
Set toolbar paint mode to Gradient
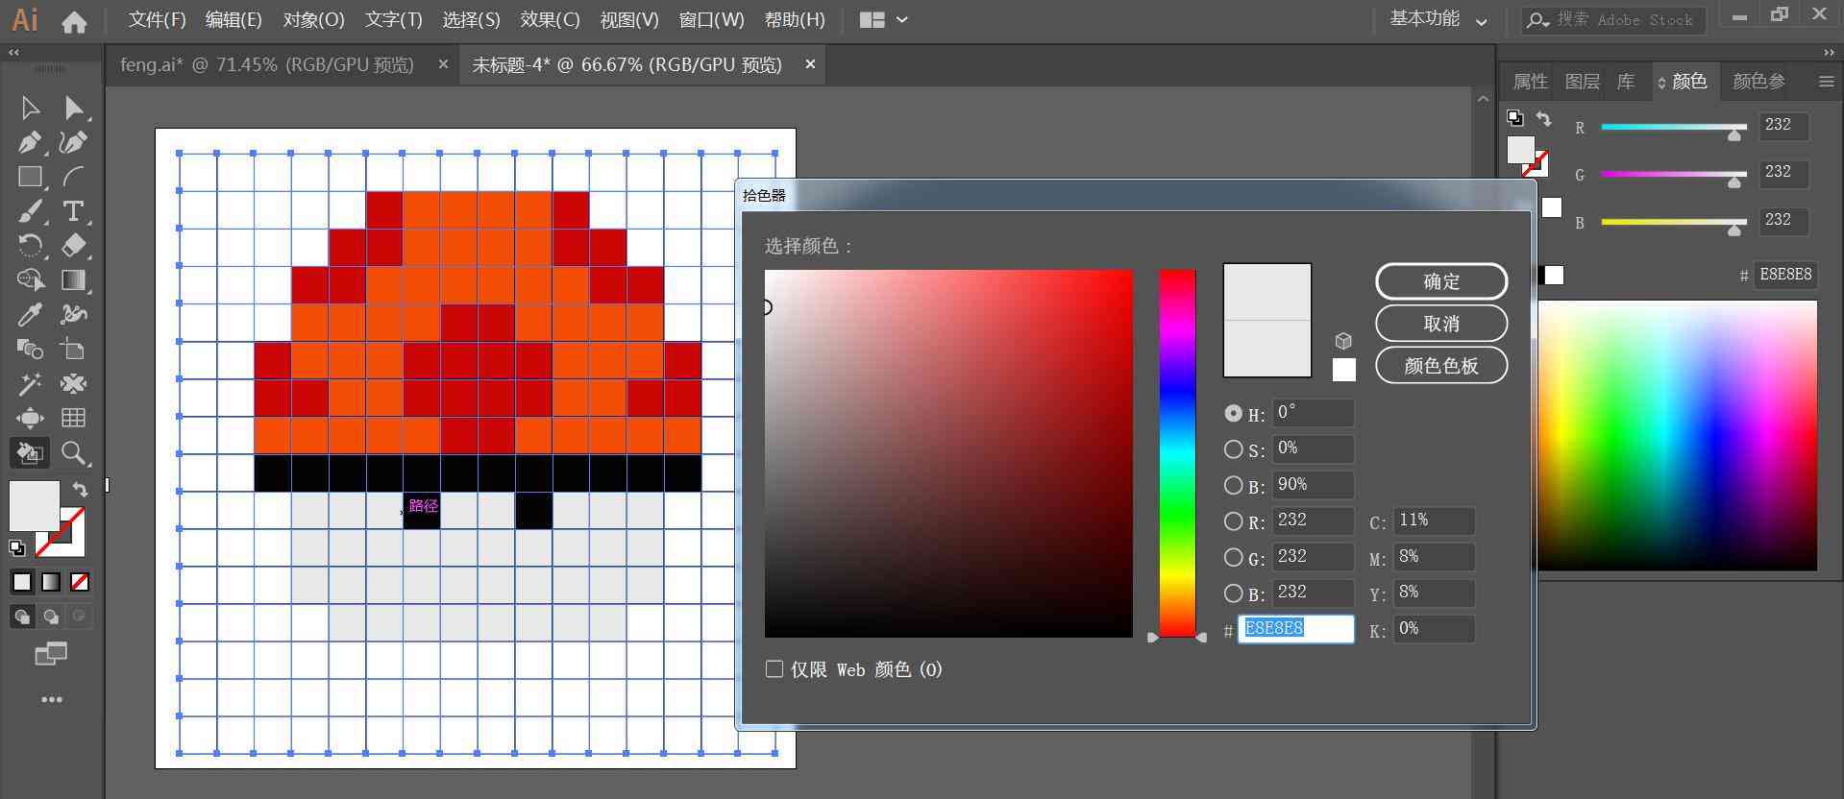[51, 582]
